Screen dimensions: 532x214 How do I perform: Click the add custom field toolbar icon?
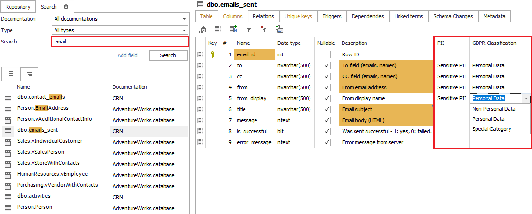[x=279, y=30]
